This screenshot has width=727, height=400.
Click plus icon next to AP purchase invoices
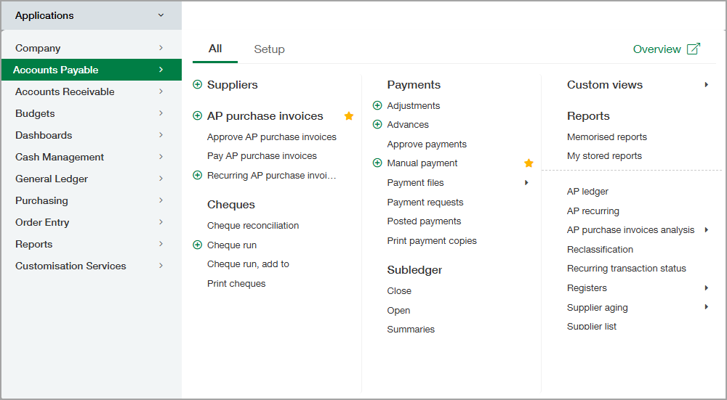pos(198,116)
